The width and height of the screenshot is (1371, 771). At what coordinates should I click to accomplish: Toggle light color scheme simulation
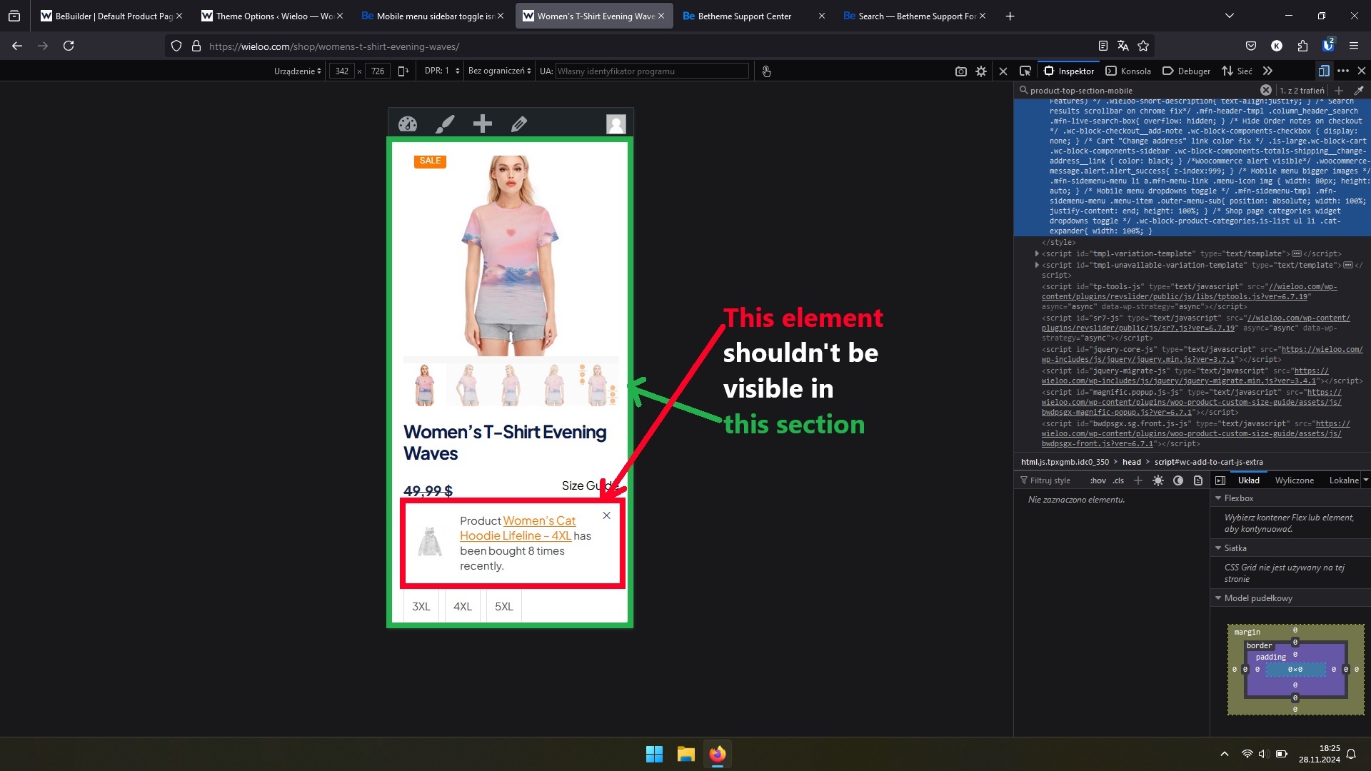[x=1158, y=480]
